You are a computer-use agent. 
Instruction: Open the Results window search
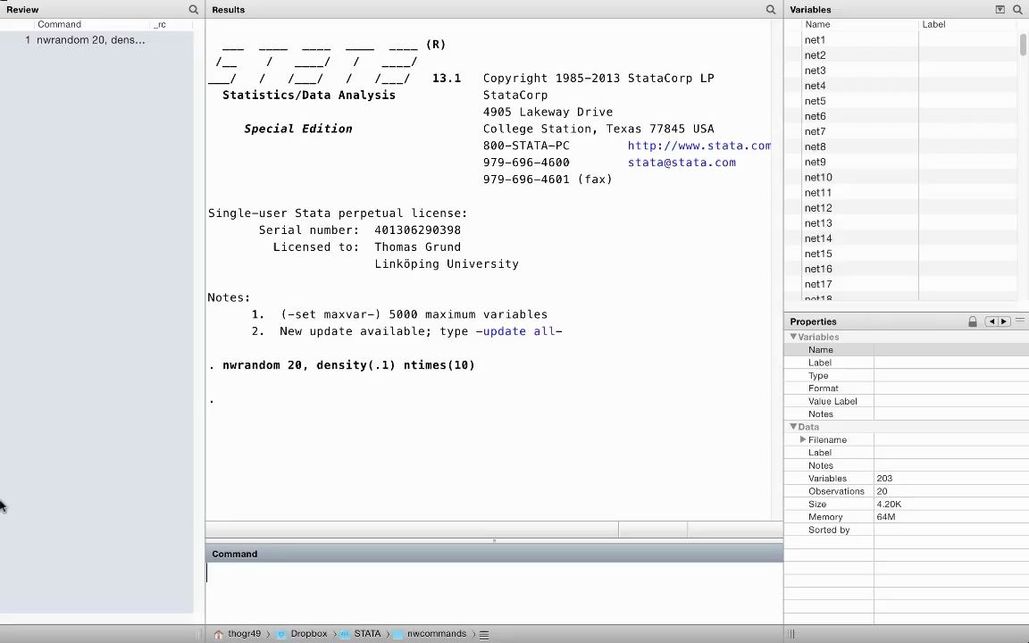click(x=770, y=10)
